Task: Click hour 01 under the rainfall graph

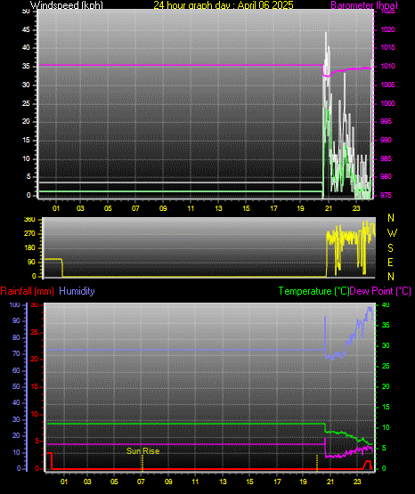Action: click(64, 482)
